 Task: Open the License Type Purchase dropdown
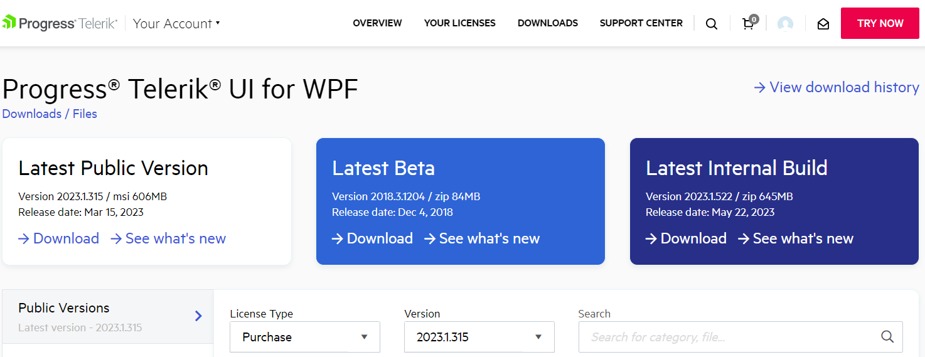pos(305,337)
